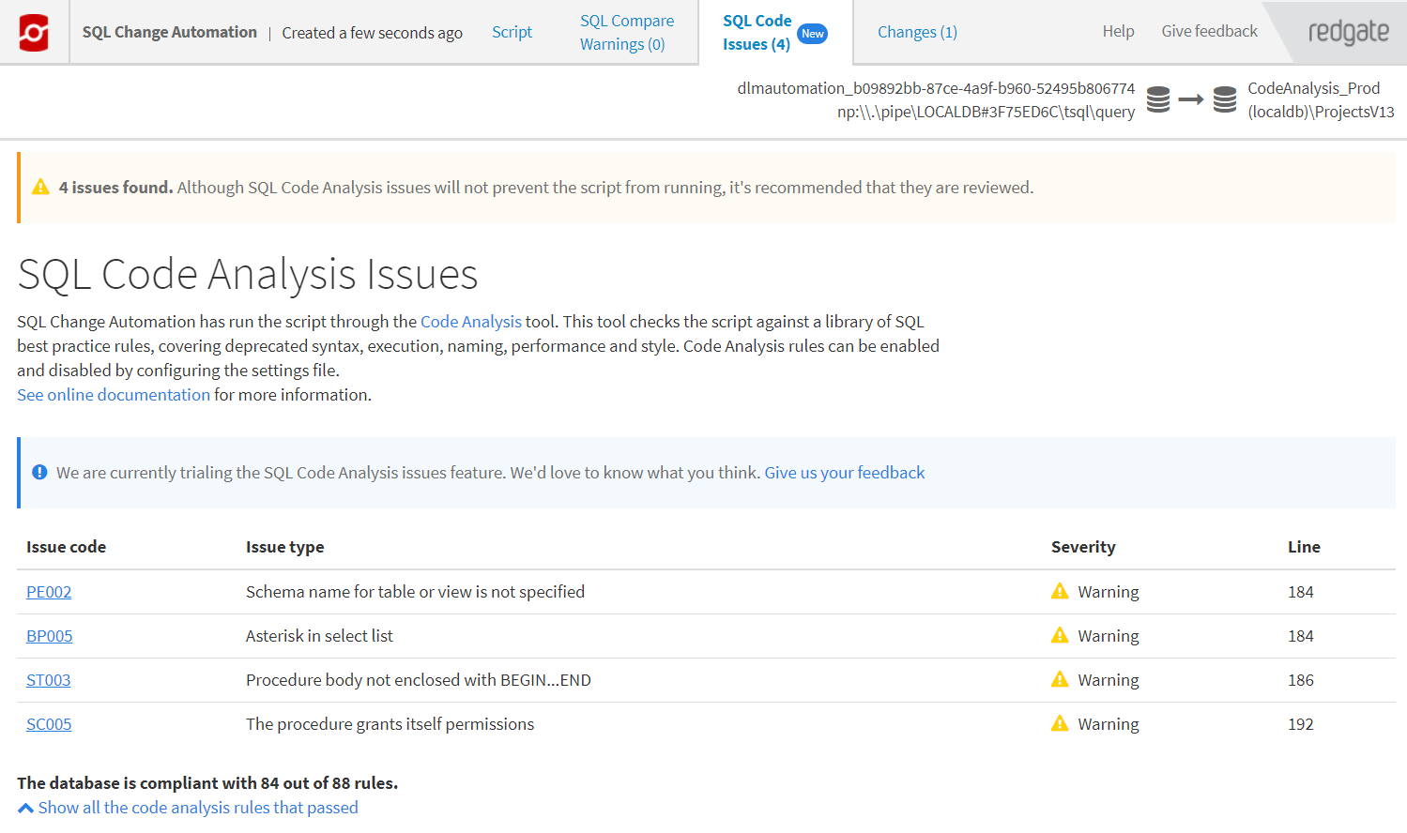Click the Redgate red logo icon
Viewport: 1407px width, 833px height.
point(34,33)
